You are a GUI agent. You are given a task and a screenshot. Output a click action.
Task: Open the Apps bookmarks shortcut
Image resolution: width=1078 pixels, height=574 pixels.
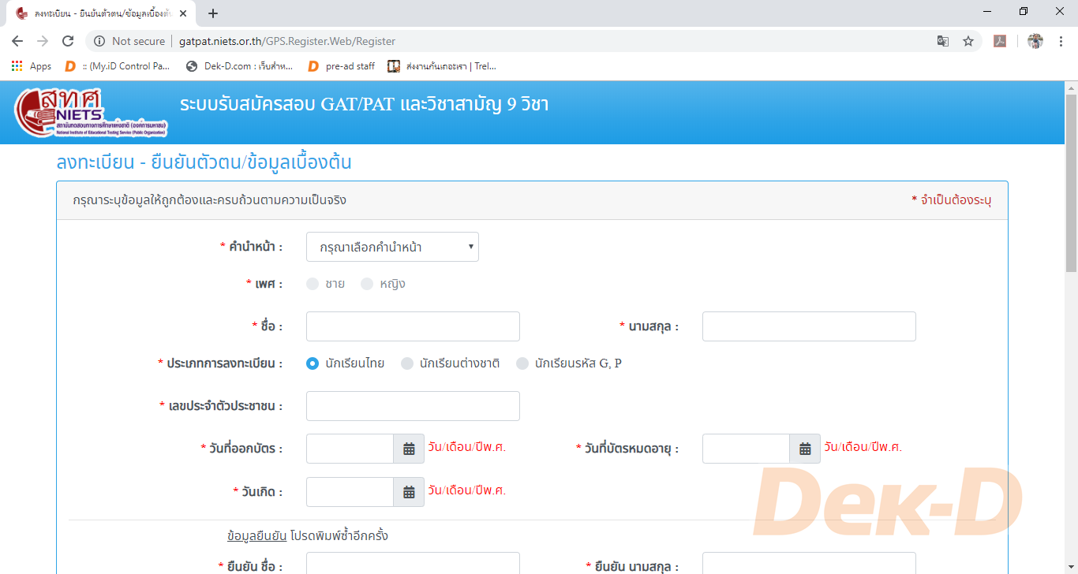[x=32, y=66]
